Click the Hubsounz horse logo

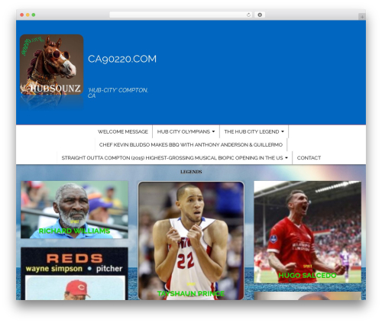(52, 65)
